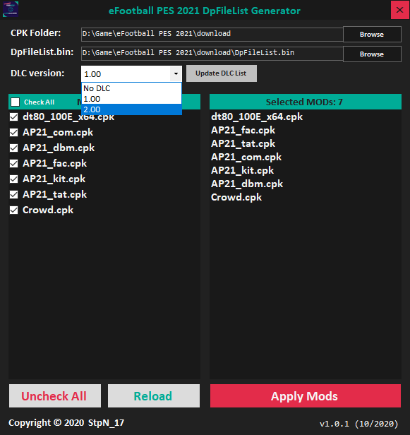Click the Uncheck All button
The width and height of the screenshot is (410, 435).
(x=55, y=396)
